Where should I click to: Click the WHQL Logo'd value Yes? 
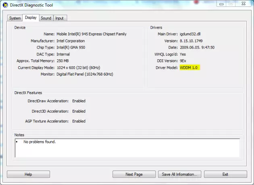point(183,54)
